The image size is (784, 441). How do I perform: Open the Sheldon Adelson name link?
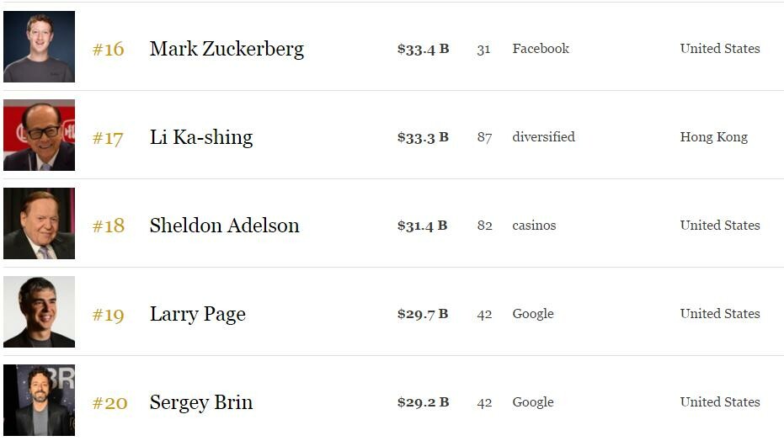(225, 226)
